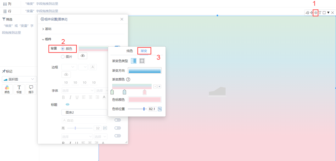Viewport: 336px width, 161px height.
Task: Click the upload icon below the 边框 dropdowns
Action: point(66,75)
